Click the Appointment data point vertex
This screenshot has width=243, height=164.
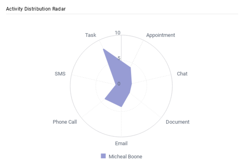(x=130, y=67)
